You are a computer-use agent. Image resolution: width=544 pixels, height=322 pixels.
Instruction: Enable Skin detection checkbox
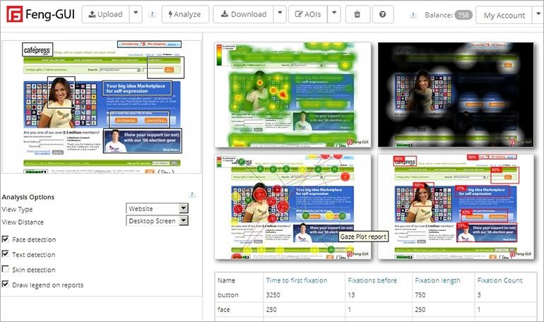coord(6,270)
